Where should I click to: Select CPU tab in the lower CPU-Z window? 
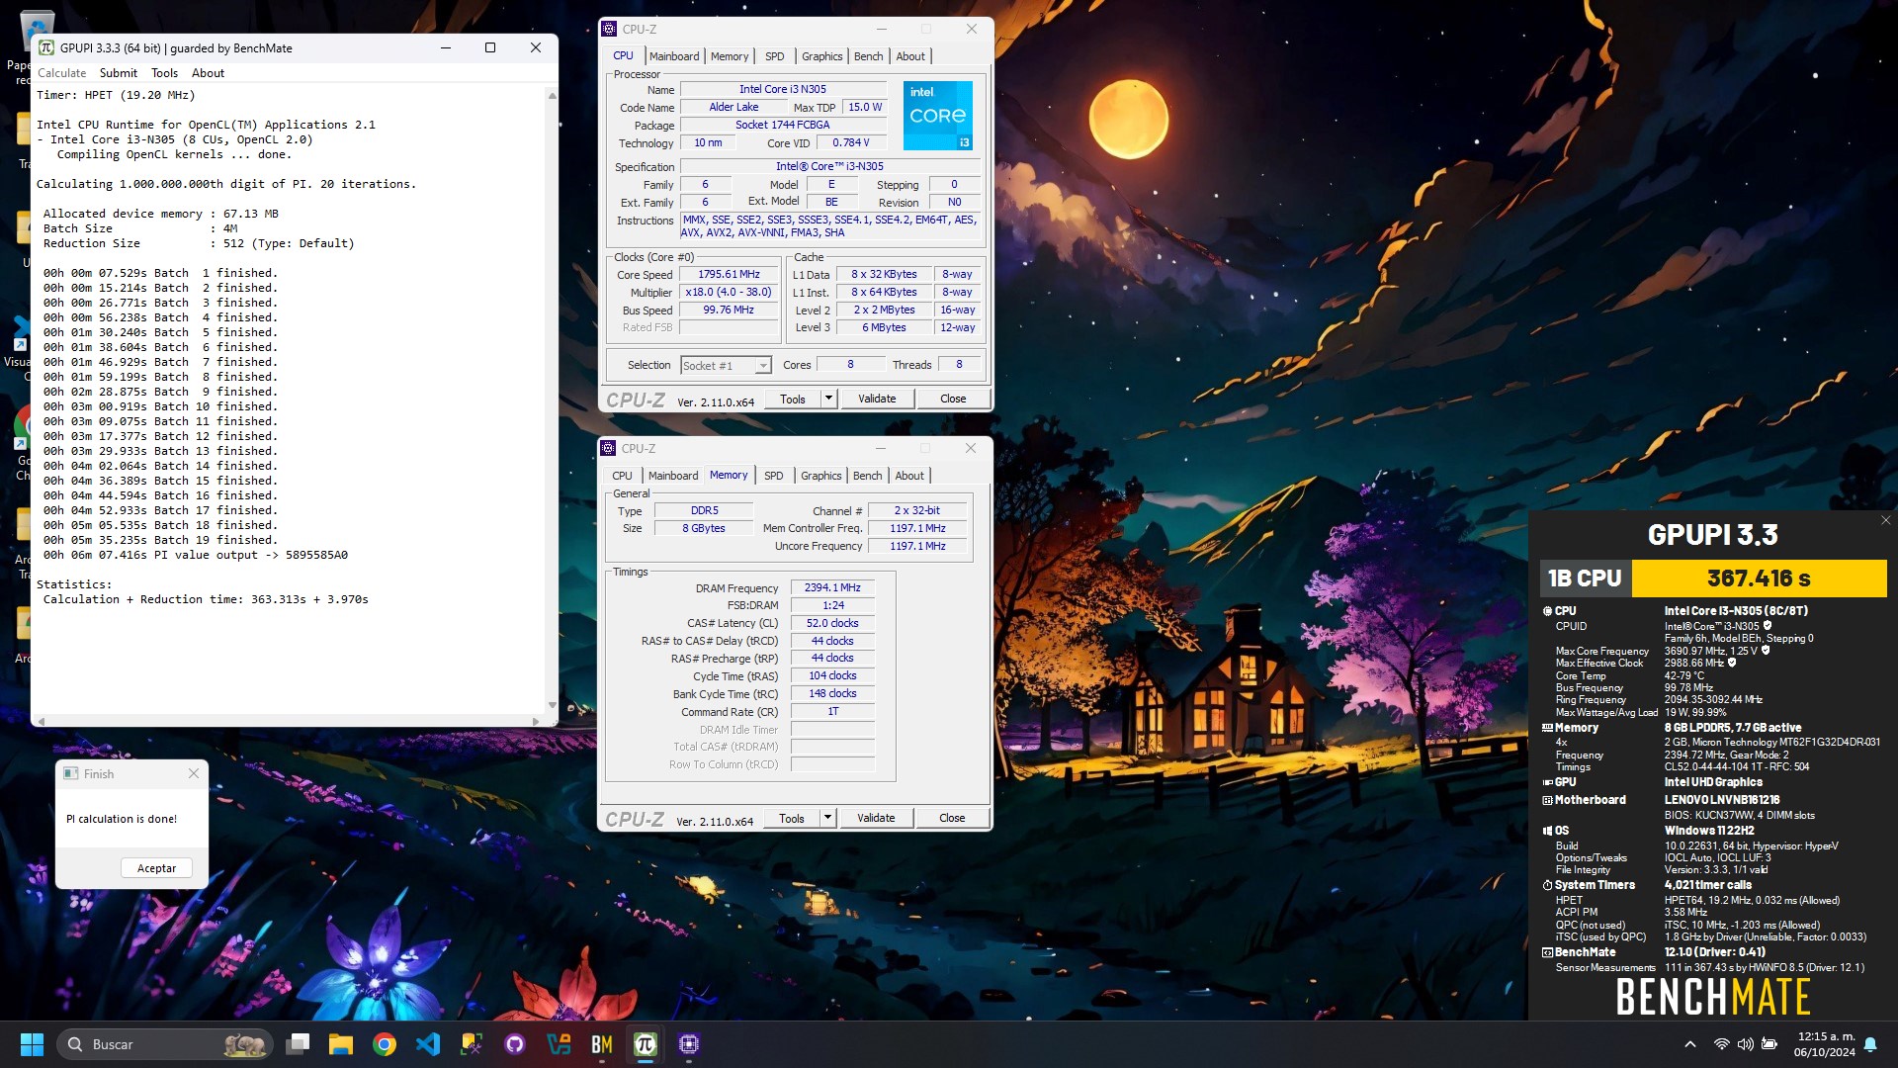pos(622,476)
